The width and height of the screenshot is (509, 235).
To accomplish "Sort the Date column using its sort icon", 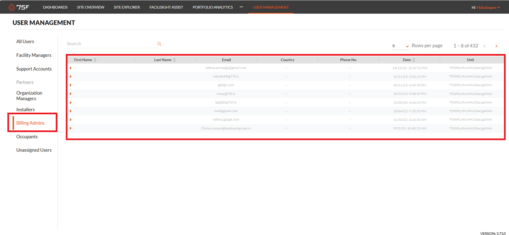I will tap(414, 59).
